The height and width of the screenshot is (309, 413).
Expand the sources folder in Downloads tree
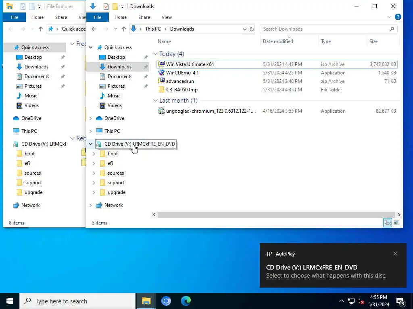pyautogui.click(x=94, y=173)
